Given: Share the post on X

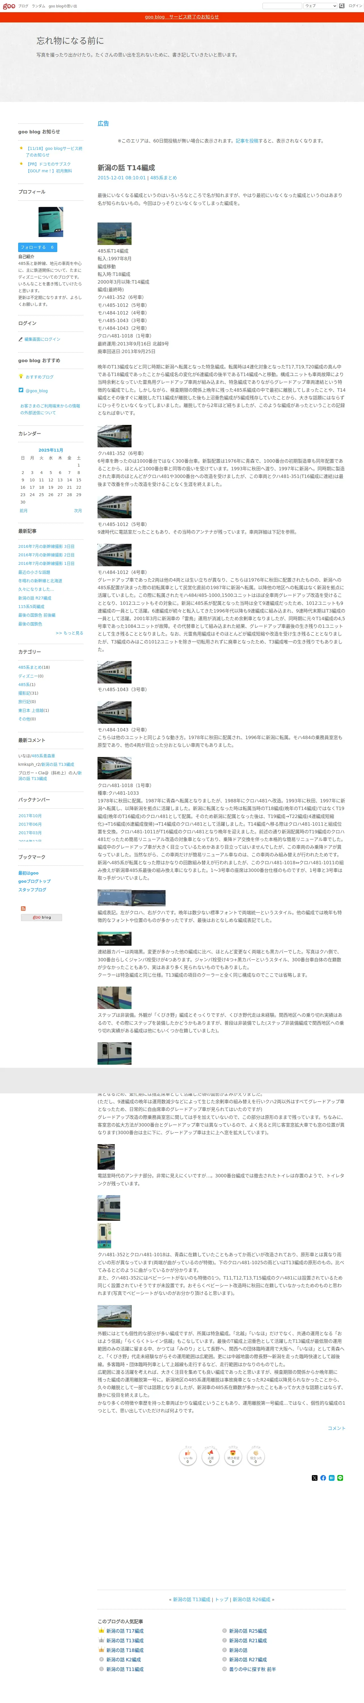Looking at the screenshot, I should click(x=314, y=1478).
